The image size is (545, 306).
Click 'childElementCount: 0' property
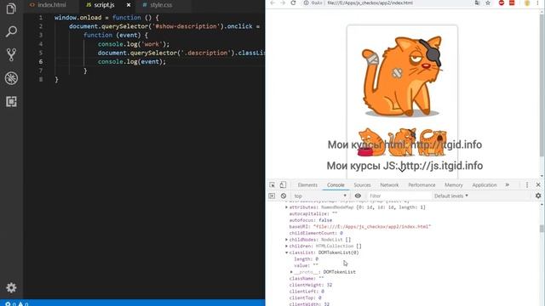[x=316, y=233]
